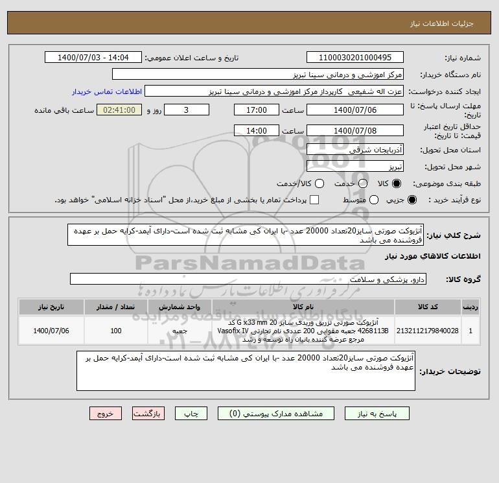Image resolution: width=499 pixels, height=483 pixels.
Task: Select the جزیی purchase type radio
Action: tap(412, 200)
